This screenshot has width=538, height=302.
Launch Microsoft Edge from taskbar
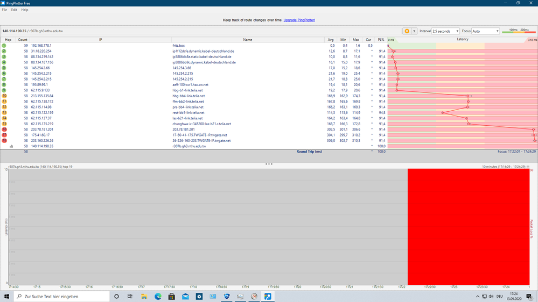tap(158, 297)
